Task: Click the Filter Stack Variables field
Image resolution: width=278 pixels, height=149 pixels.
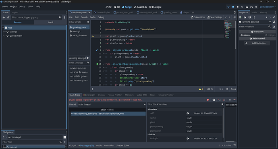Action: tap(184, 104)
